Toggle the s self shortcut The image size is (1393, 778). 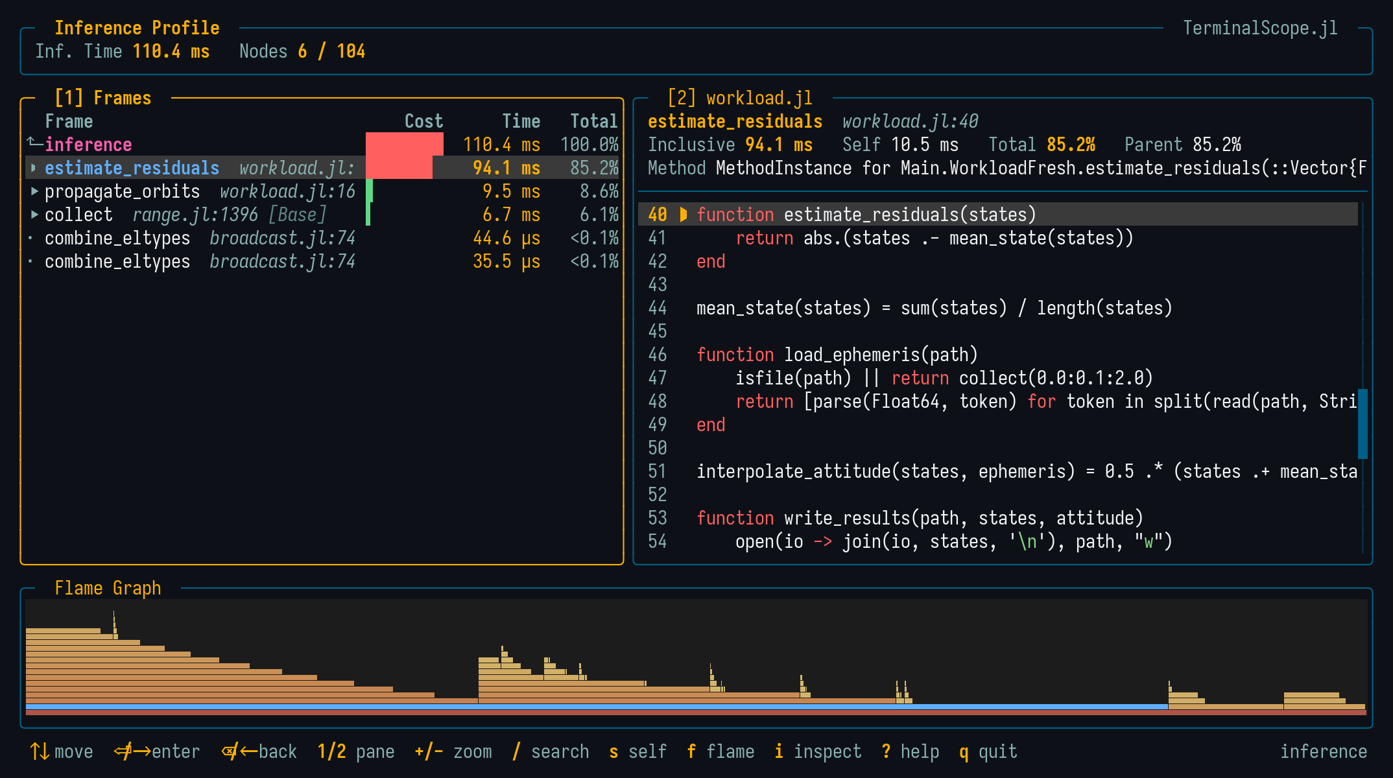pos(638,751)
